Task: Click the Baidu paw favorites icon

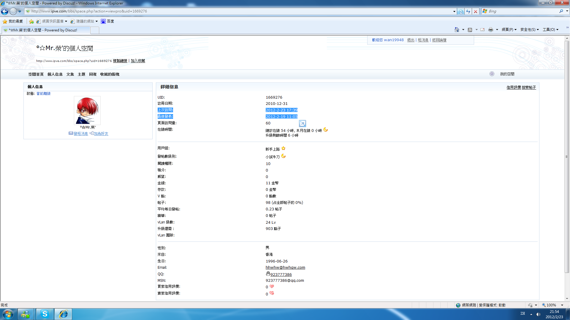Action: [x=103, y=21]
